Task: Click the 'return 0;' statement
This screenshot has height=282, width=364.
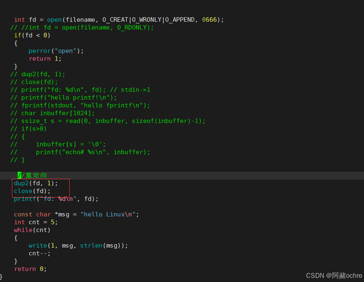Action: point(30,269)
